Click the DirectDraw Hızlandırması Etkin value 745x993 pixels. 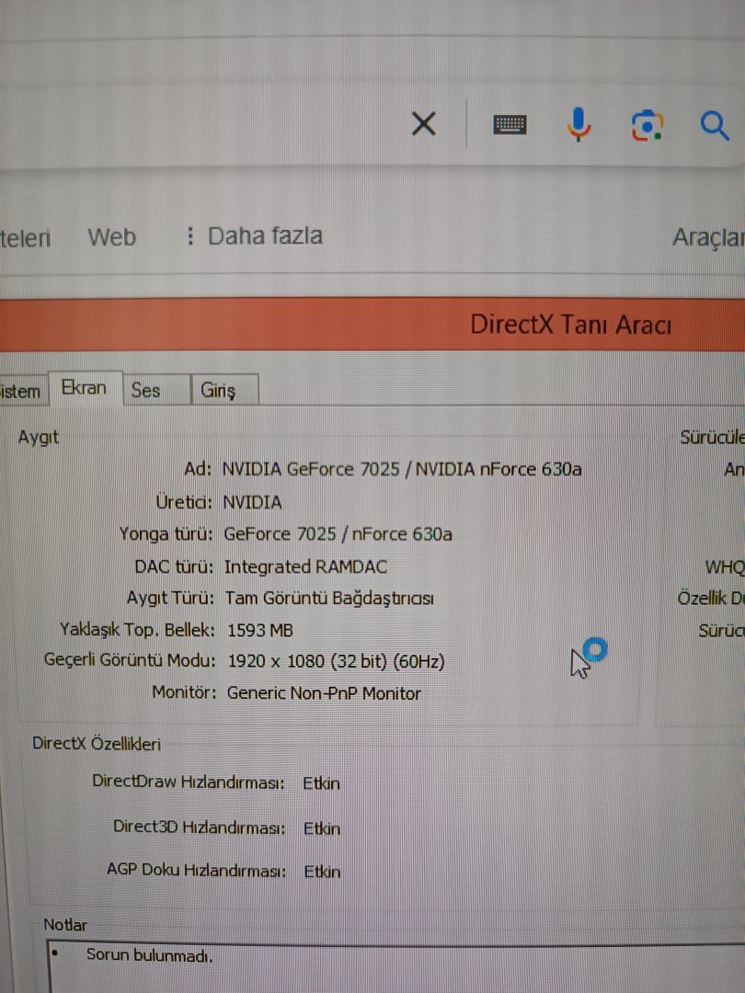(321, 783)
